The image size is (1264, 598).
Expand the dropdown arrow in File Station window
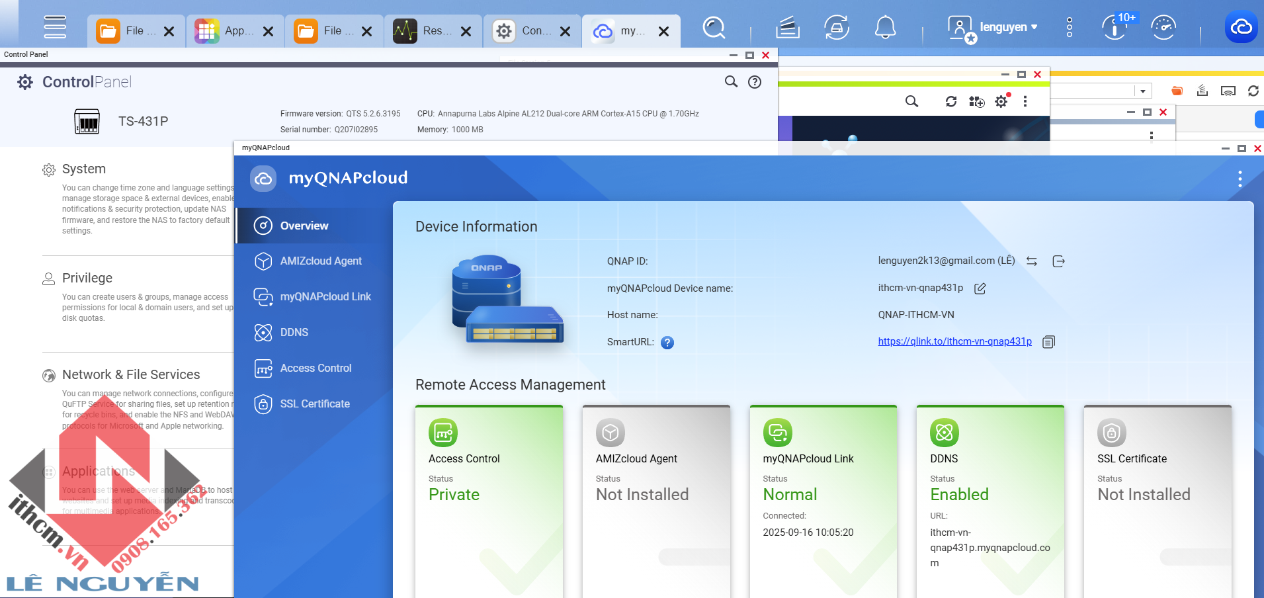[x=1143, y=91]
